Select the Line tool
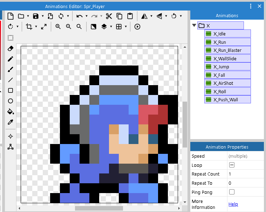The image size is (266, 212). coord(11,80)
